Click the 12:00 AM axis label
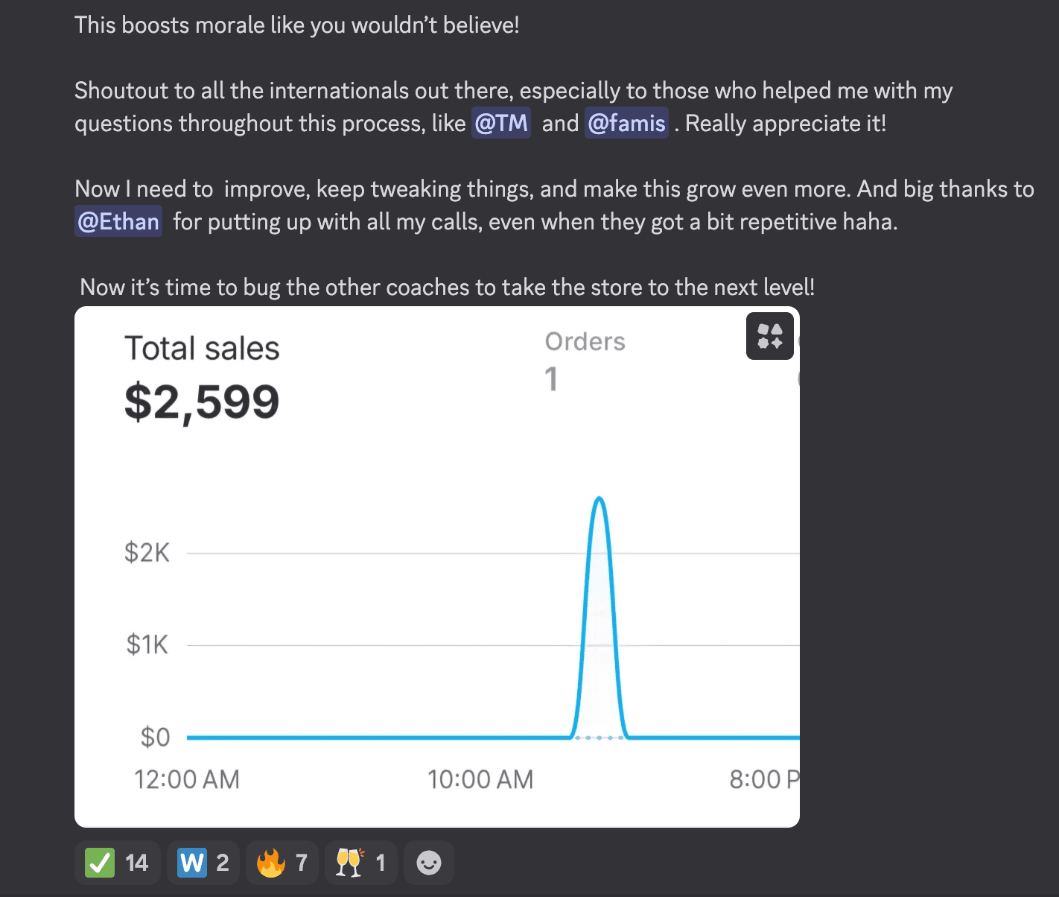Viewport: 1059px width, 897px height. 187,779
